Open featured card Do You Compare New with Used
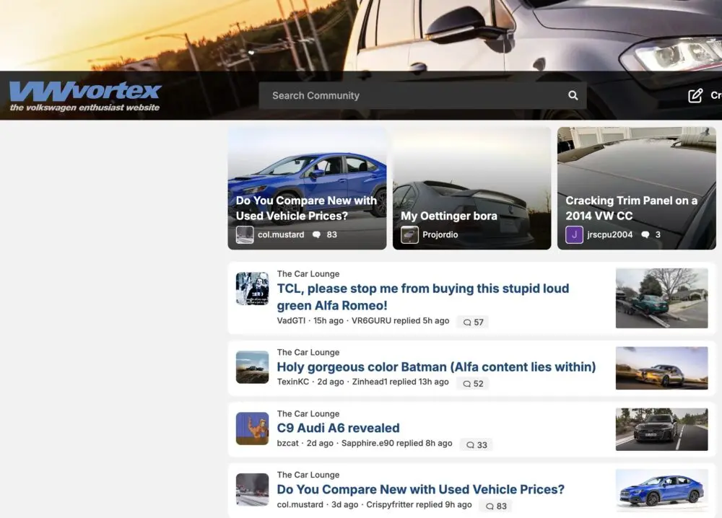This screenshot has width=722, height=518. pyautogui.click(x=307, y=188)
